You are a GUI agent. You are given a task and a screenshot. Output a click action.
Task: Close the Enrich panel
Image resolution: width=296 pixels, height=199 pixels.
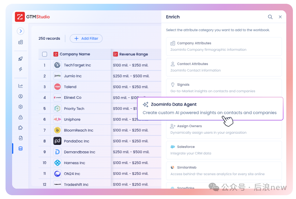[280, 17]
